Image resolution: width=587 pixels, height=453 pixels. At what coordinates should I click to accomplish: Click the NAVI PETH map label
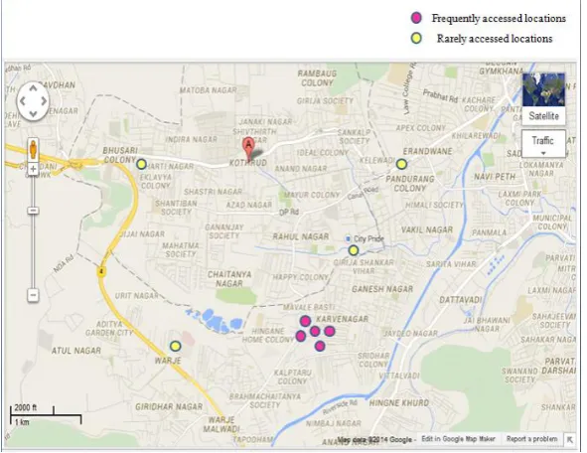pyautogui.click(x=495, y=177)
